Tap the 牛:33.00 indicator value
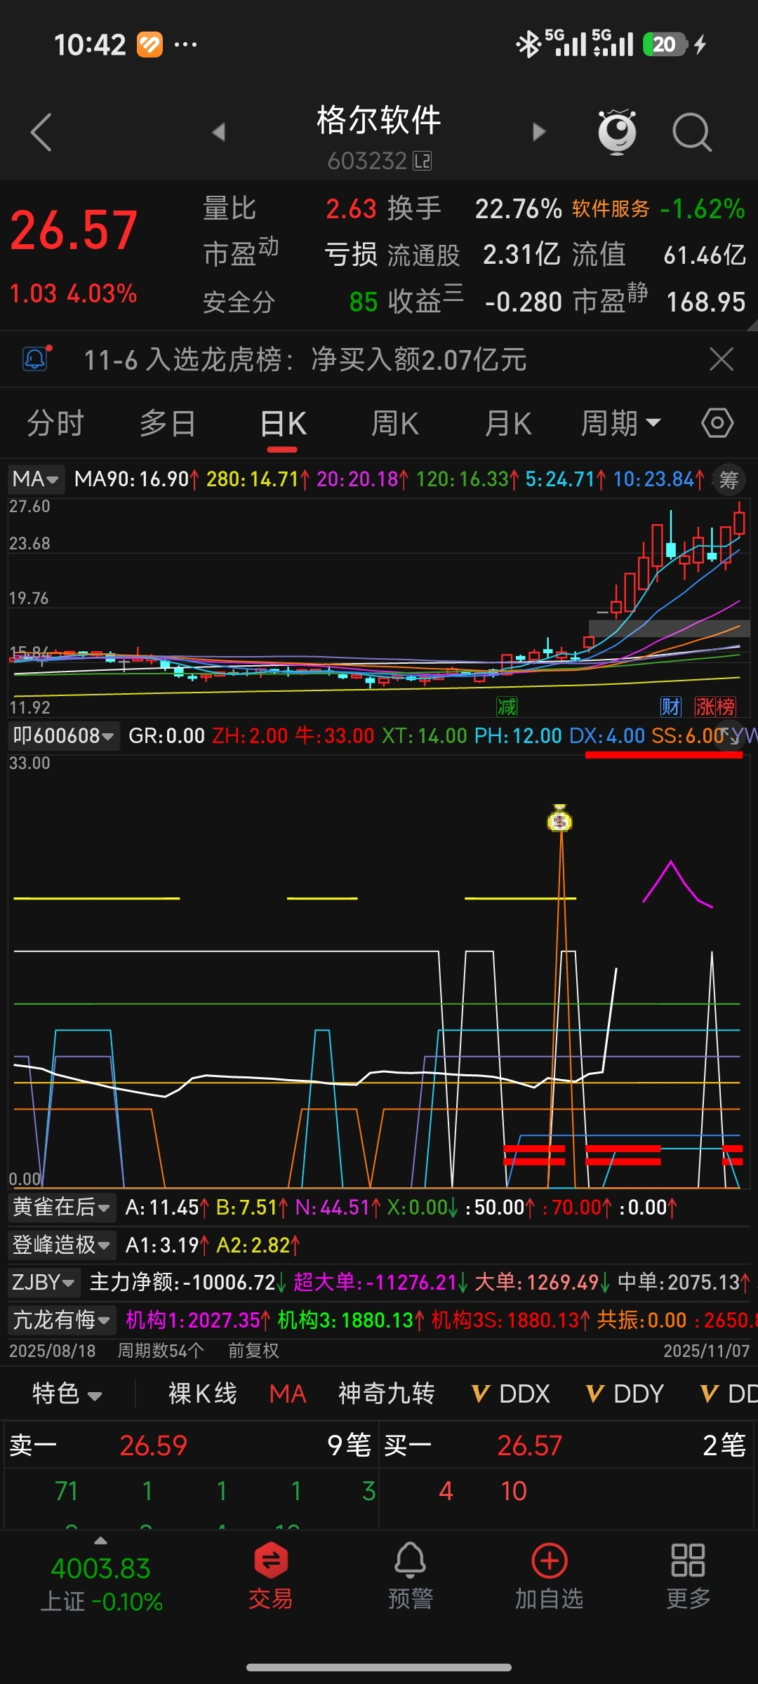The width and height of the screenshot is (758, 1684). pos(335,735)
